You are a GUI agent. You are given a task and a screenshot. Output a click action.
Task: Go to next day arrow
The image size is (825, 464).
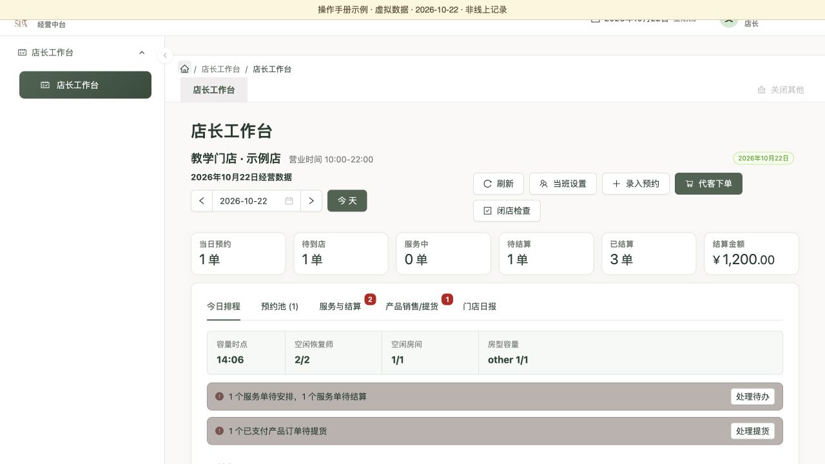311,201
